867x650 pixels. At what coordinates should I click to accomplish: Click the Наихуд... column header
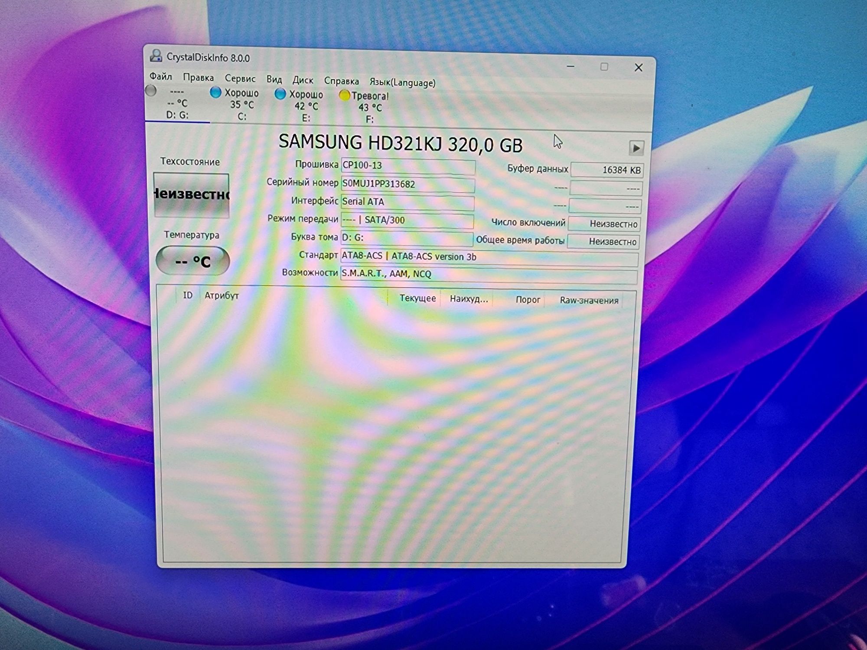(469, 299)
